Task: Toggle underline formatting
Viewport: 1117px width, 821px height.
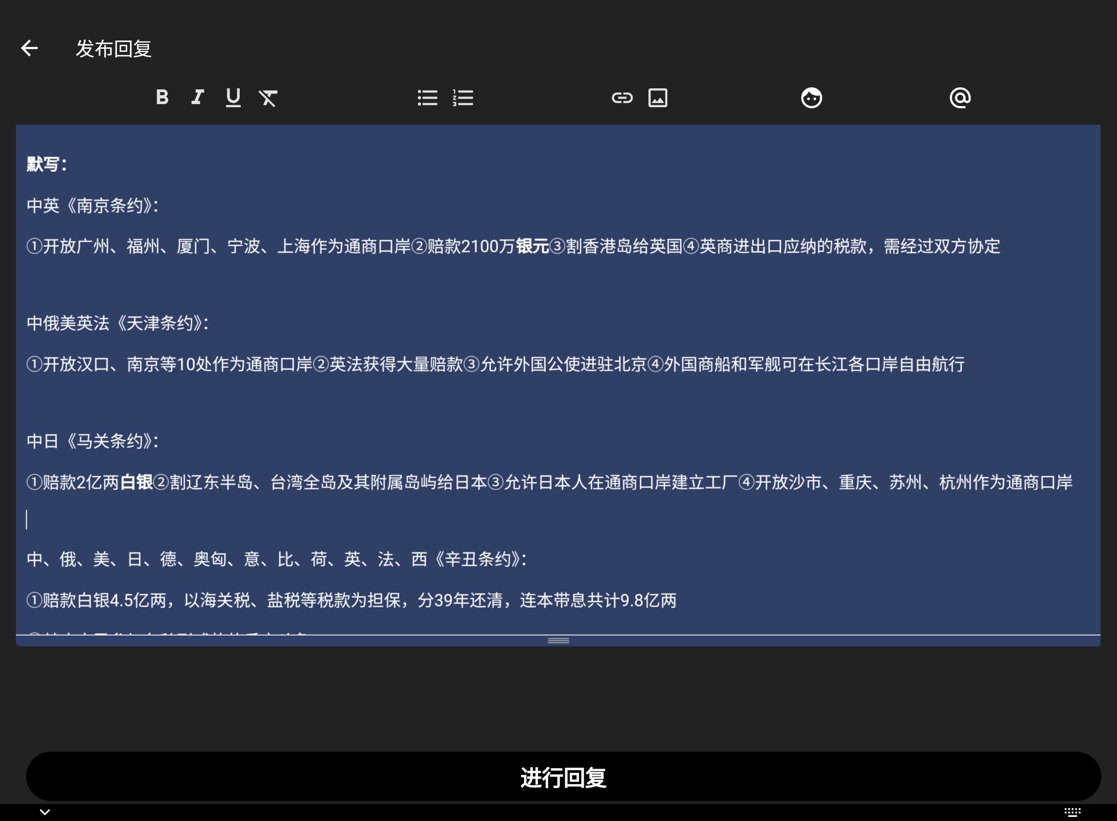Action: pyautogui.click(x=233, y=97)
